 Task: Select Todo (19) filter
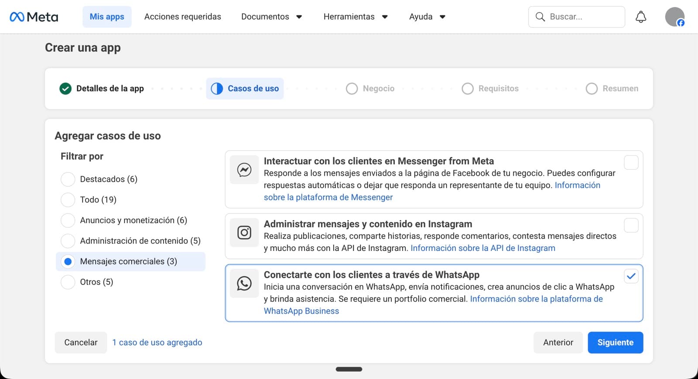(68, 200)
